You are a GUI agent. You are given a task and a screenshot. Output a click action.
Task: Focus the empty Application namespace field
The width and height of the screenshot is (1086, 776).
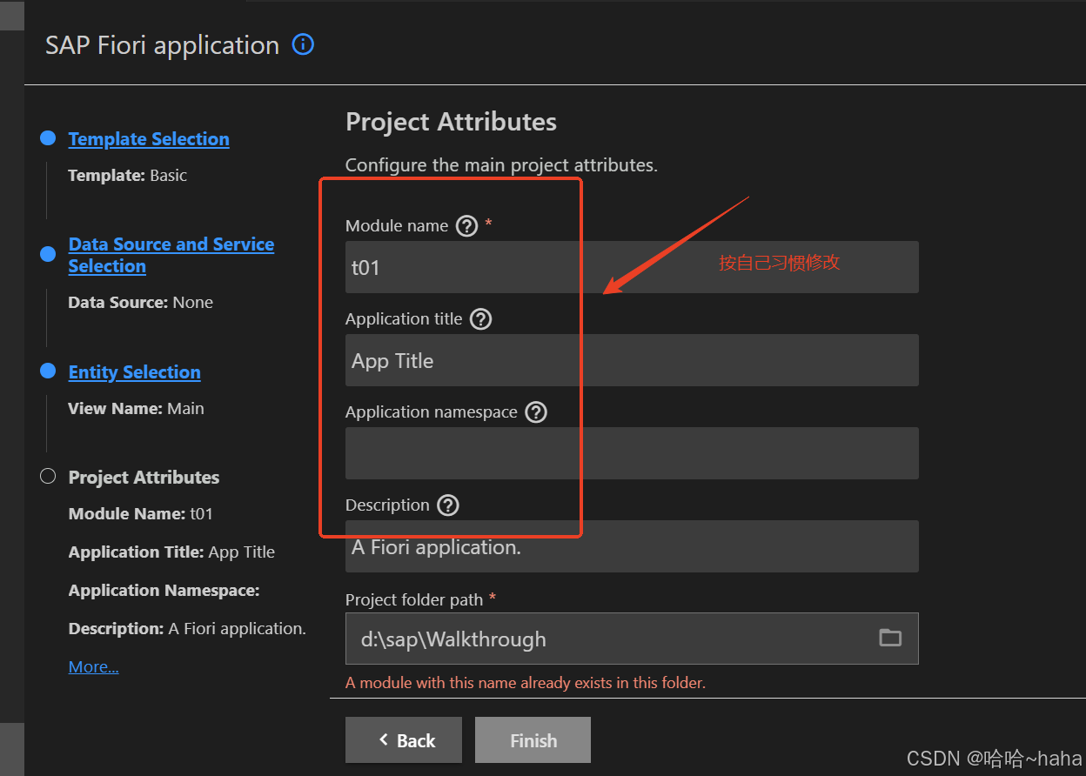[x=632, y=453]
